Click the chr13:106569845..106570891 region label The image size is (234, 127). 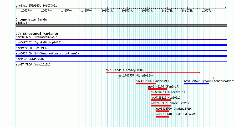(x=36, y=6)
